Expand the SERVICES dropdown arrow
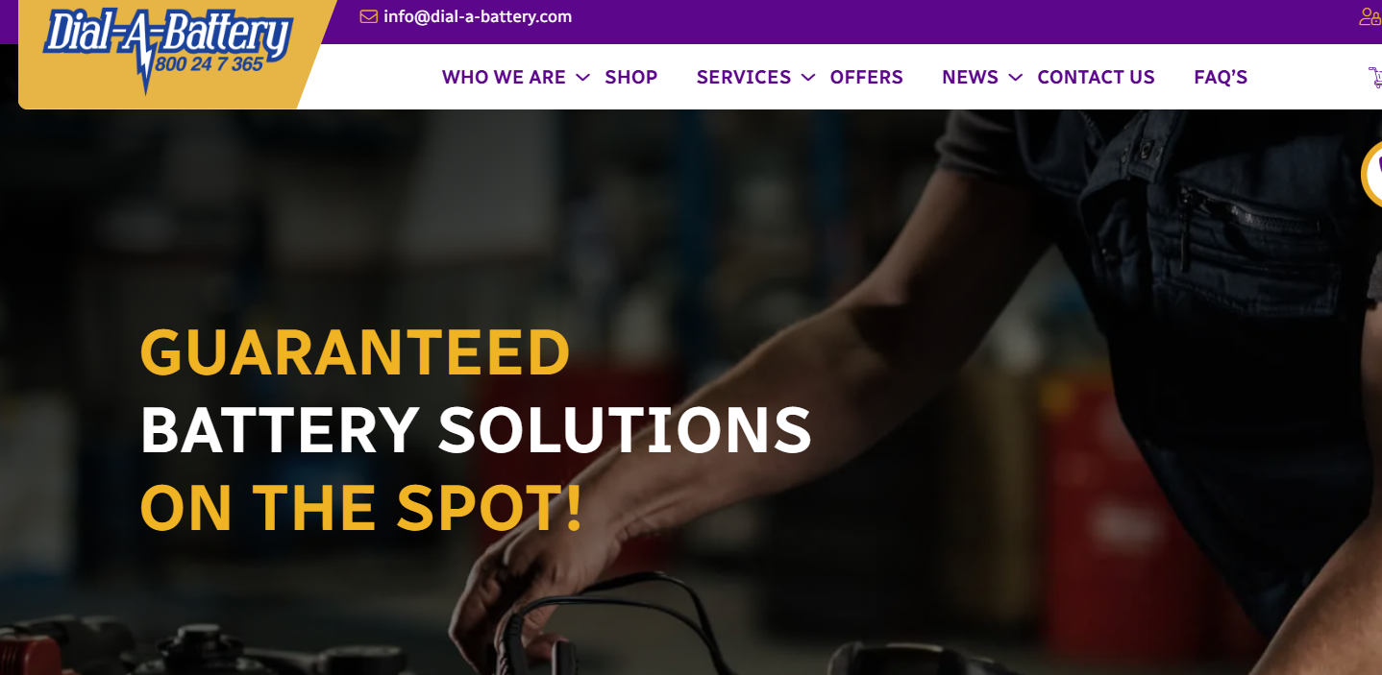This screenshot has height=675, width=1382. click(808, 78)
